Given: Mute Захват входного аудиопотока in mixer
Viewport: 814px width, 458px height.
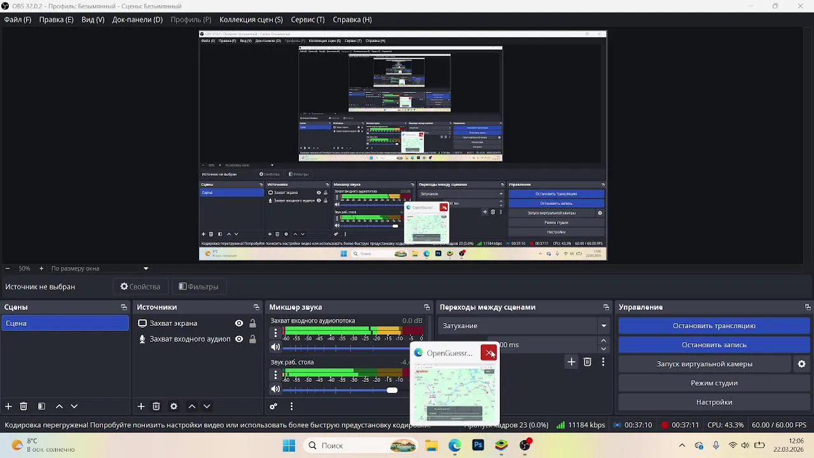Looking at the screenshot, I should [x=275, y=347].
